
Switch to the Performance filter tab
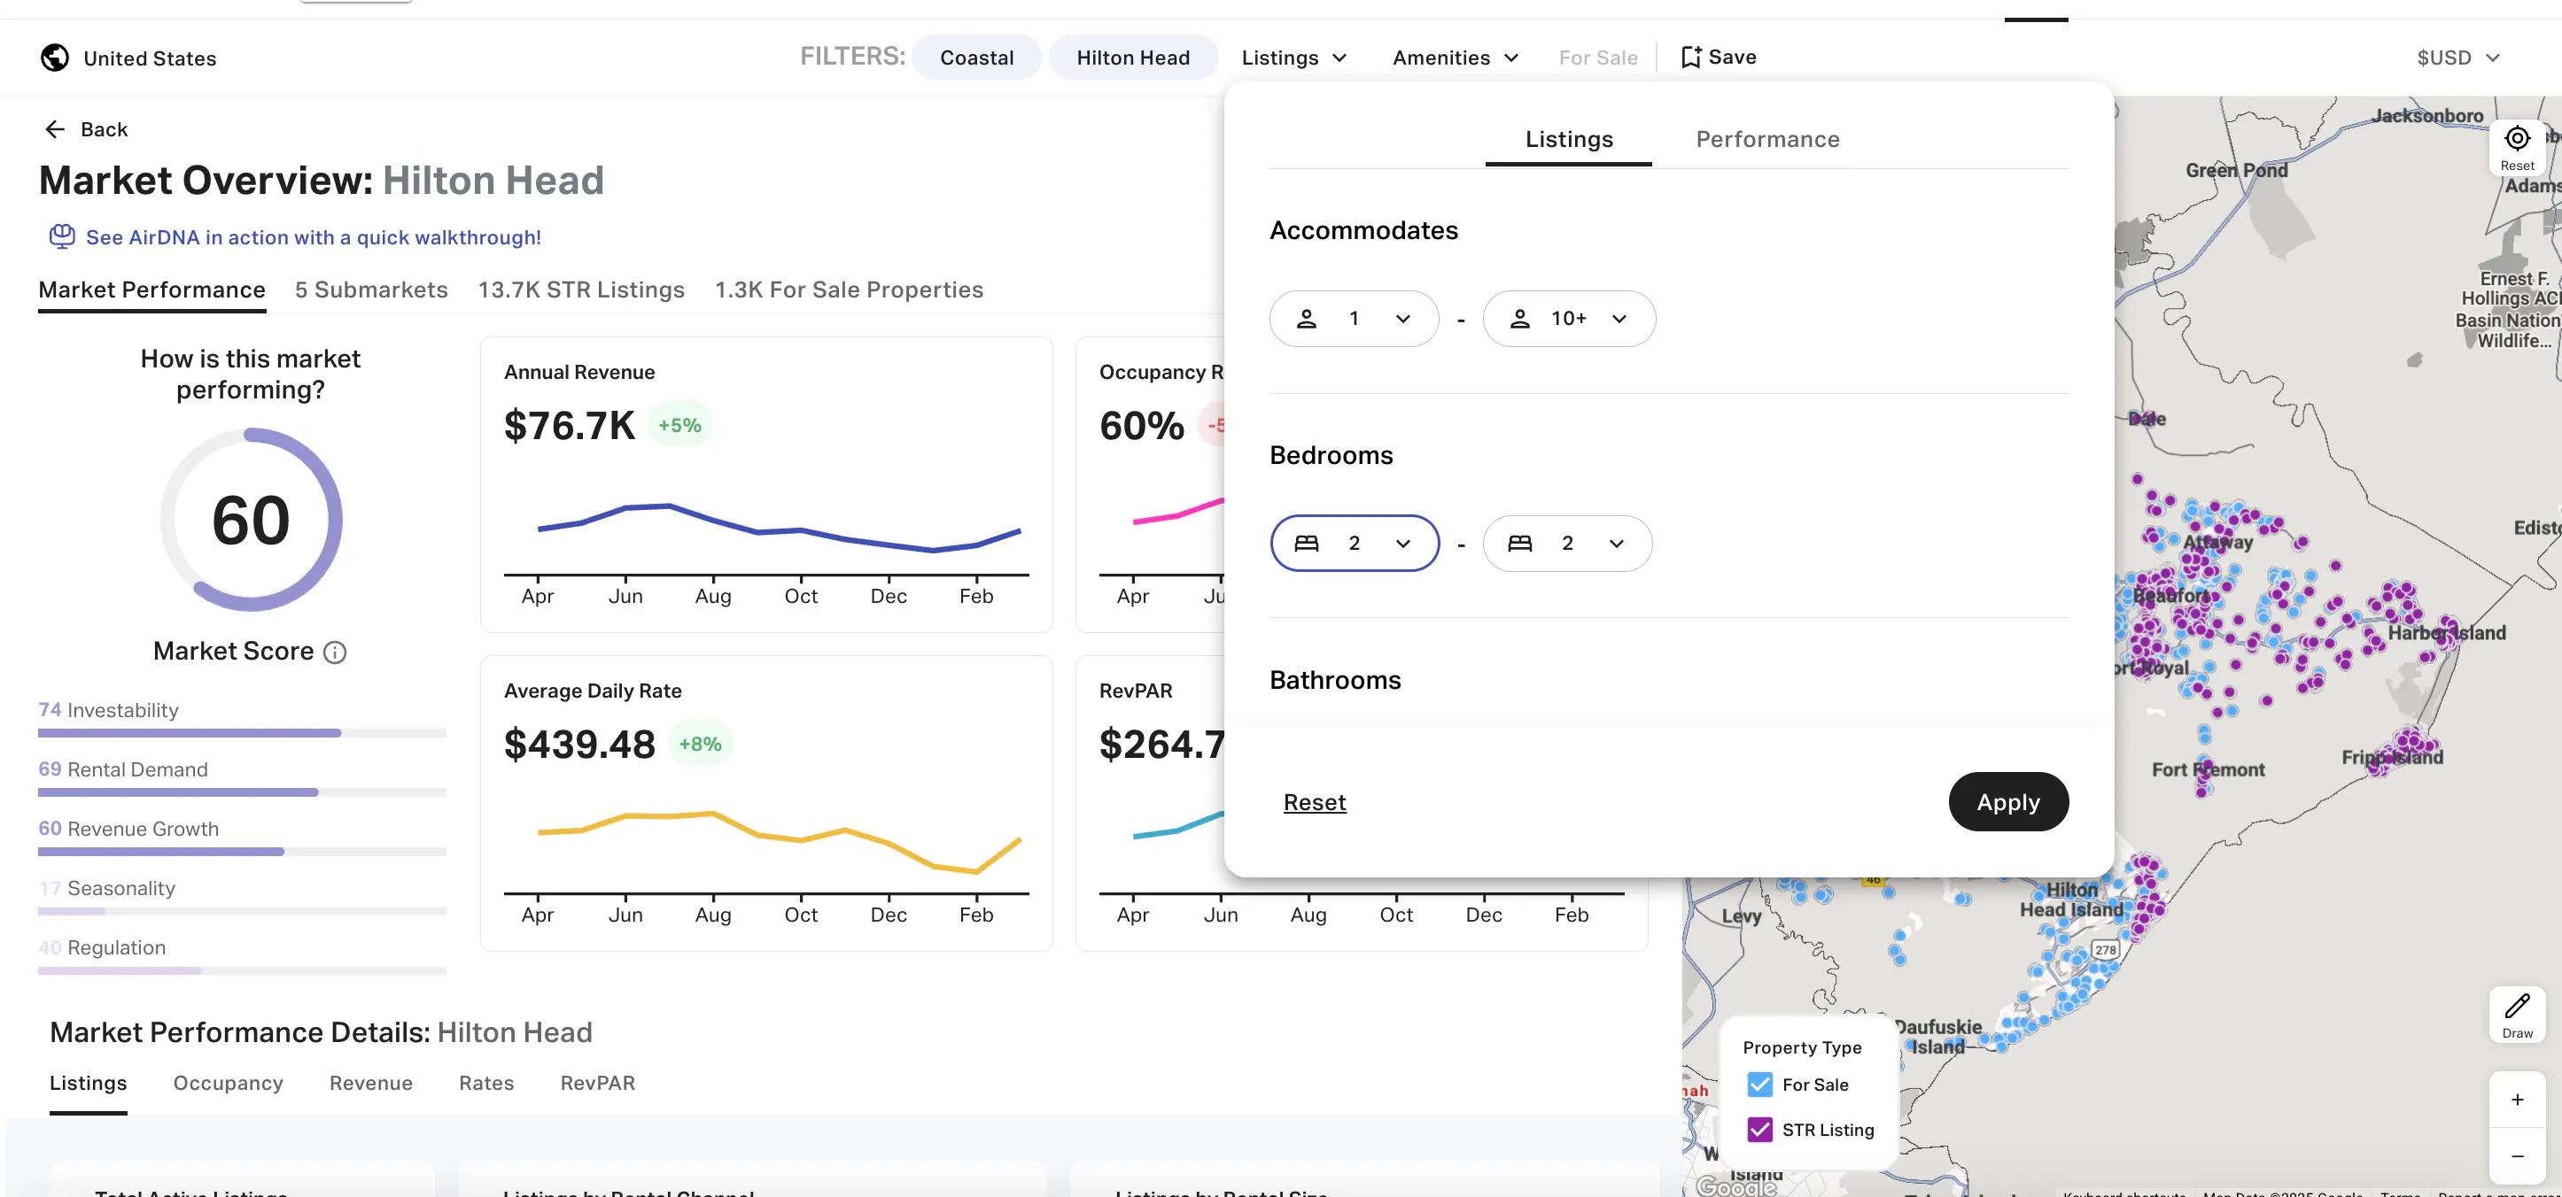tap(1767, 139)
